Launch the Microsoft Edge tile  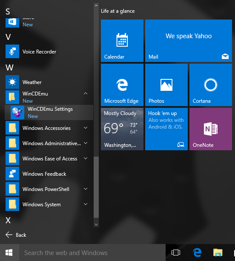[x=122, y=85]
